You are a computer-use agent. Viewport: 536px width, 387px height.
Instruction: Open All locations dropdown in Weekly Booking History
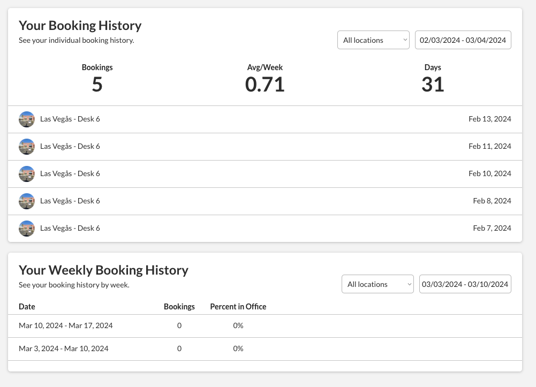[x=378, y=284]
